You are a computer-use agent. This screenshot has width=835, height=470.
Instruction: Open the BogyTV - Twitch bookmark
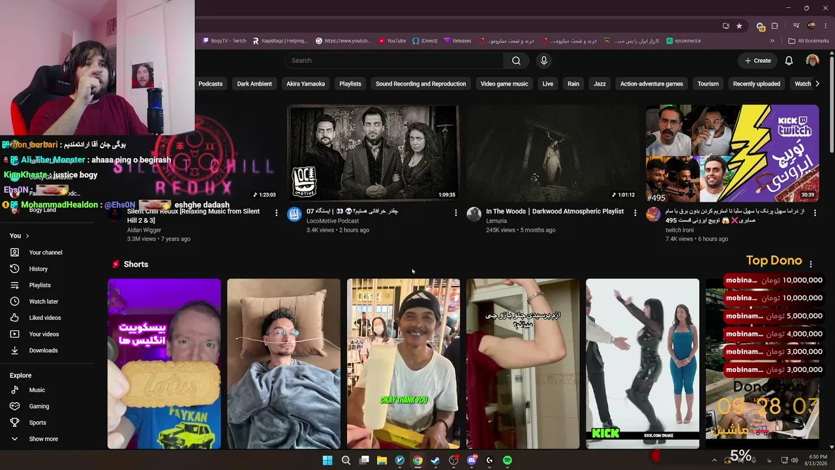pos(224,40)
